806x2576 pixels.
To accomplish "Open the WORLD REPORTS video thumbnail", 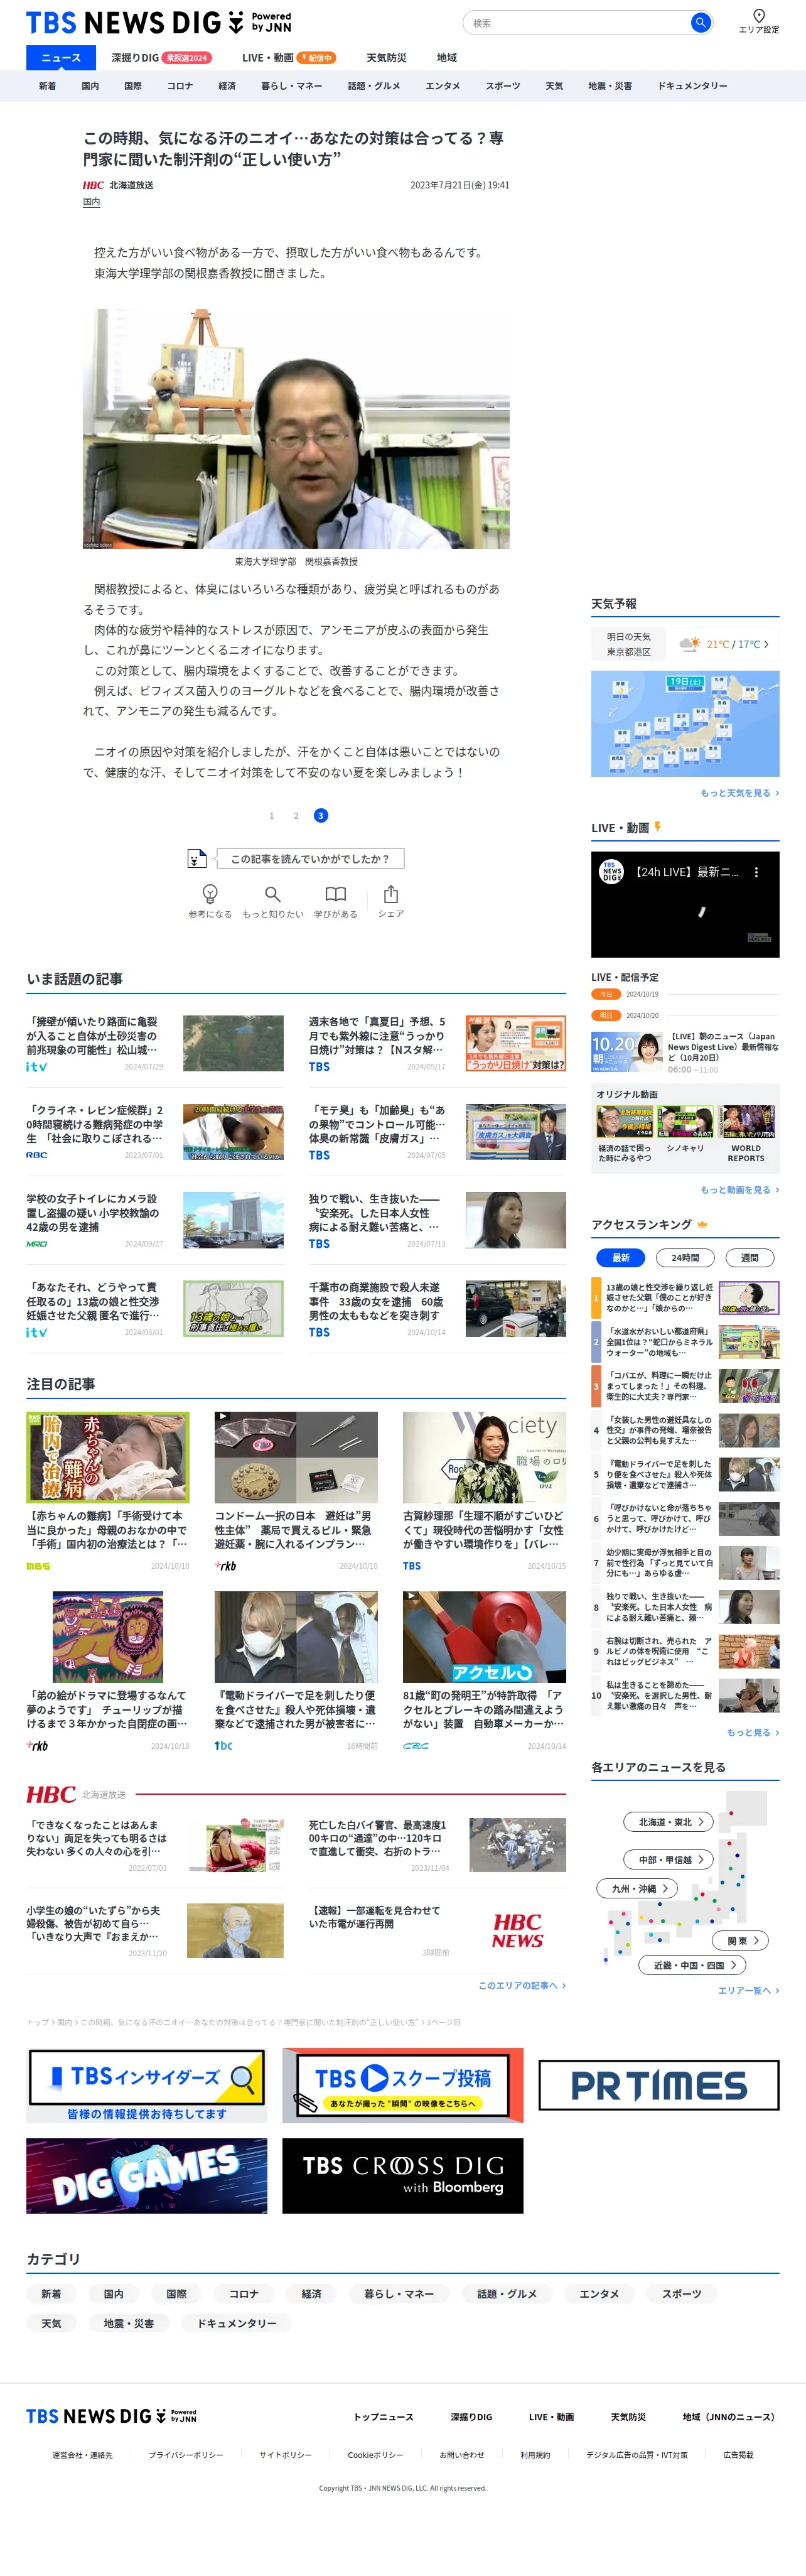I will click(x=746, y=1123).
